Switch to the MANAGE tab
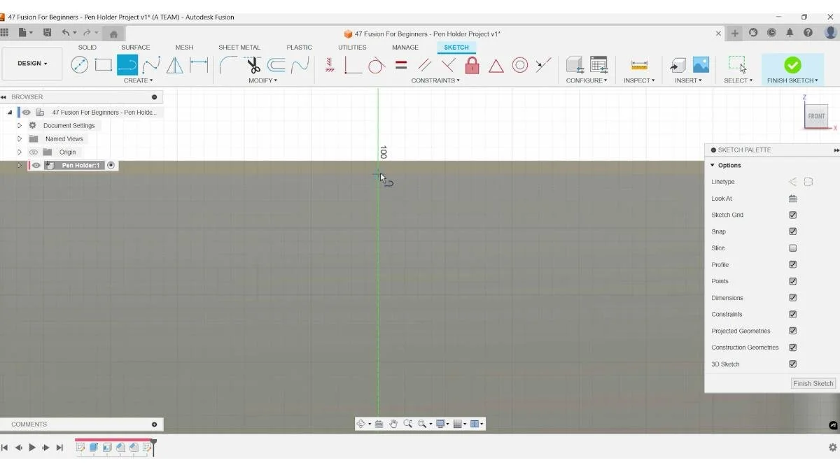This screenshot has width=840, height=472. click(x=405, y=48)
